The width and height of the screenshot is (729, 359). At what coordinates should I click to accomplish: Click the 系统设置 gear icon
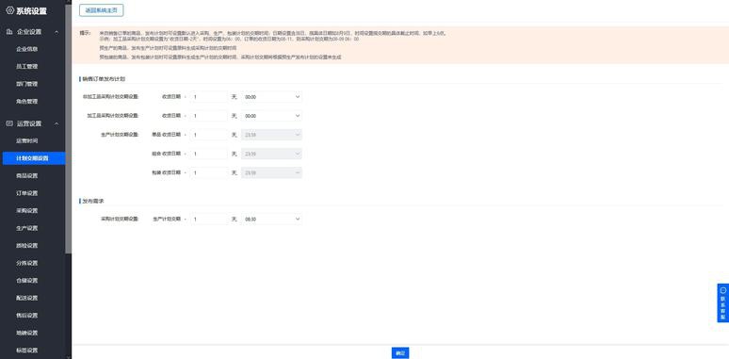[x=9, y=10]
